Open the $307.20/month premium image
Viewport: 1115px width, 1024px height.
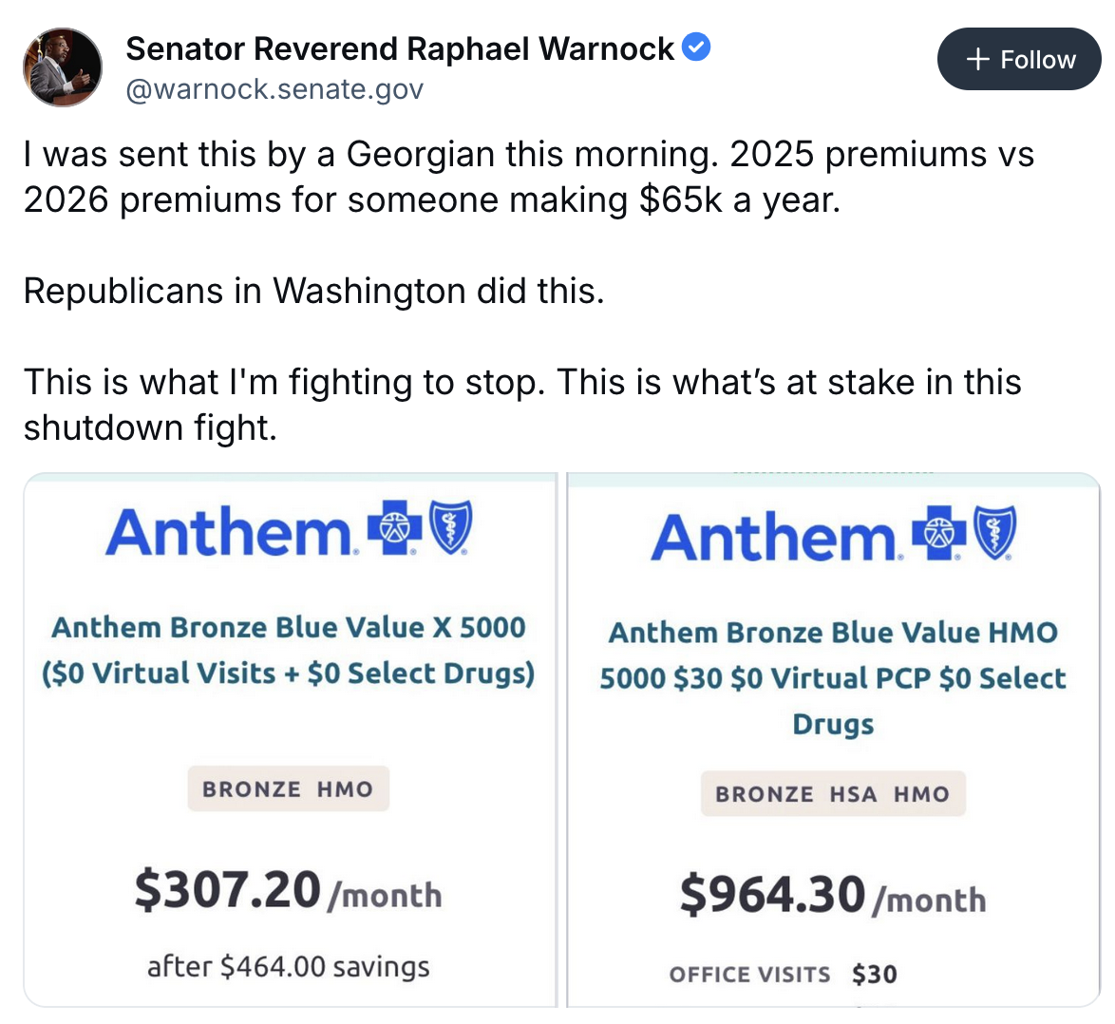point(289,891)
